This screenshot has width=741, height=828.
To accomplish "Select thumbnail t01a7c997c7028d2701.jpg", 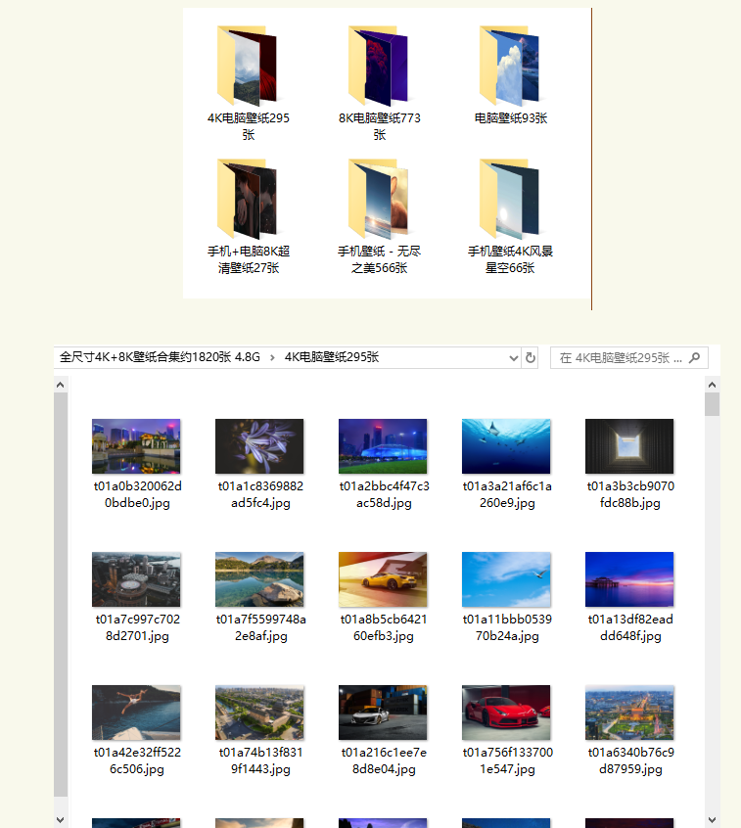I will click(x=136, y=579).
